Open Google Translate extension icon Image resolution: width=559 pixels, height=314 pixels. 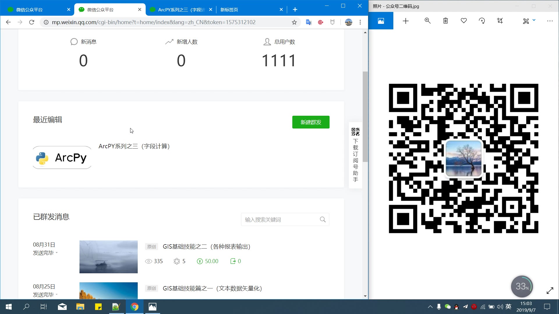tap(309, 22)
